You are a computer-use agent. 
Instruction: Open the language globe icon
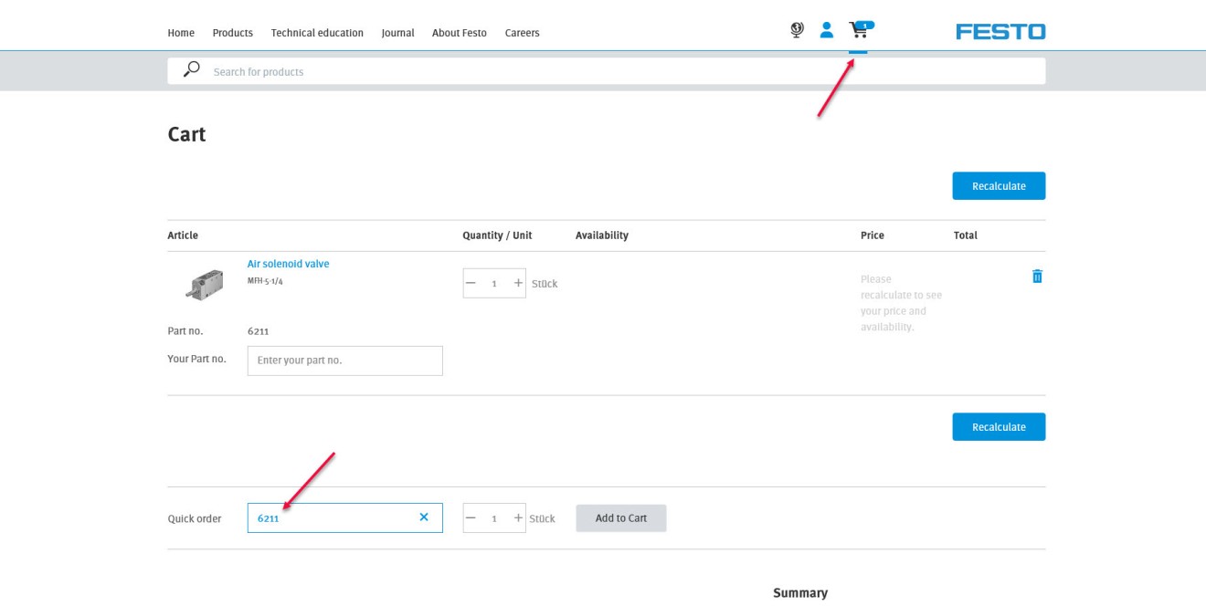tap(797, 31)
